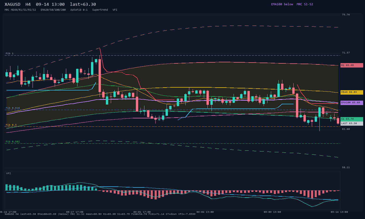365x219 pixels.
Task: Click the "09-09 13:00" time axis label
Action: click(272, 212)
